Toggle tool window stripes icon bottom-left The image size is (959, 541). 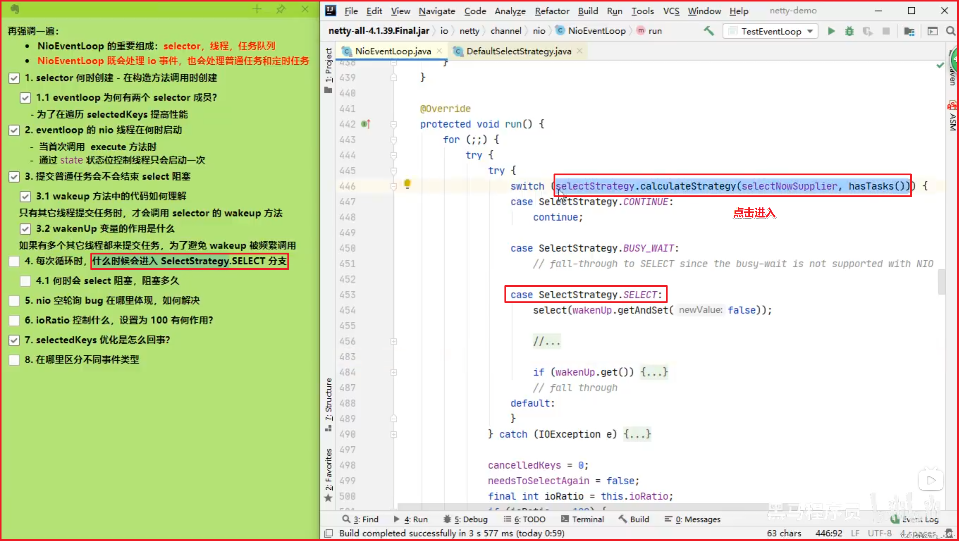328,533
